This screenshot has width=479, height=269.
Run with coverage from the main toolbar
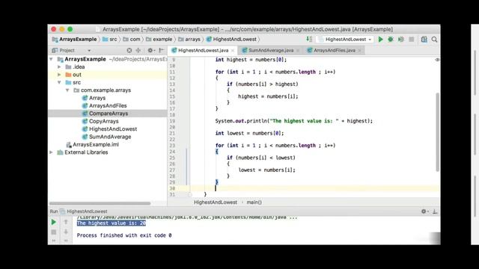(x=401, y=40)
